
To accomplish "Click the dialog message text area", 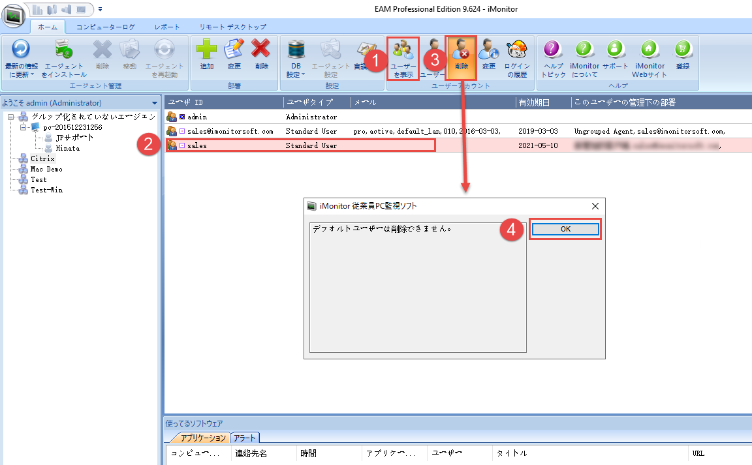I will click(418, 287).
